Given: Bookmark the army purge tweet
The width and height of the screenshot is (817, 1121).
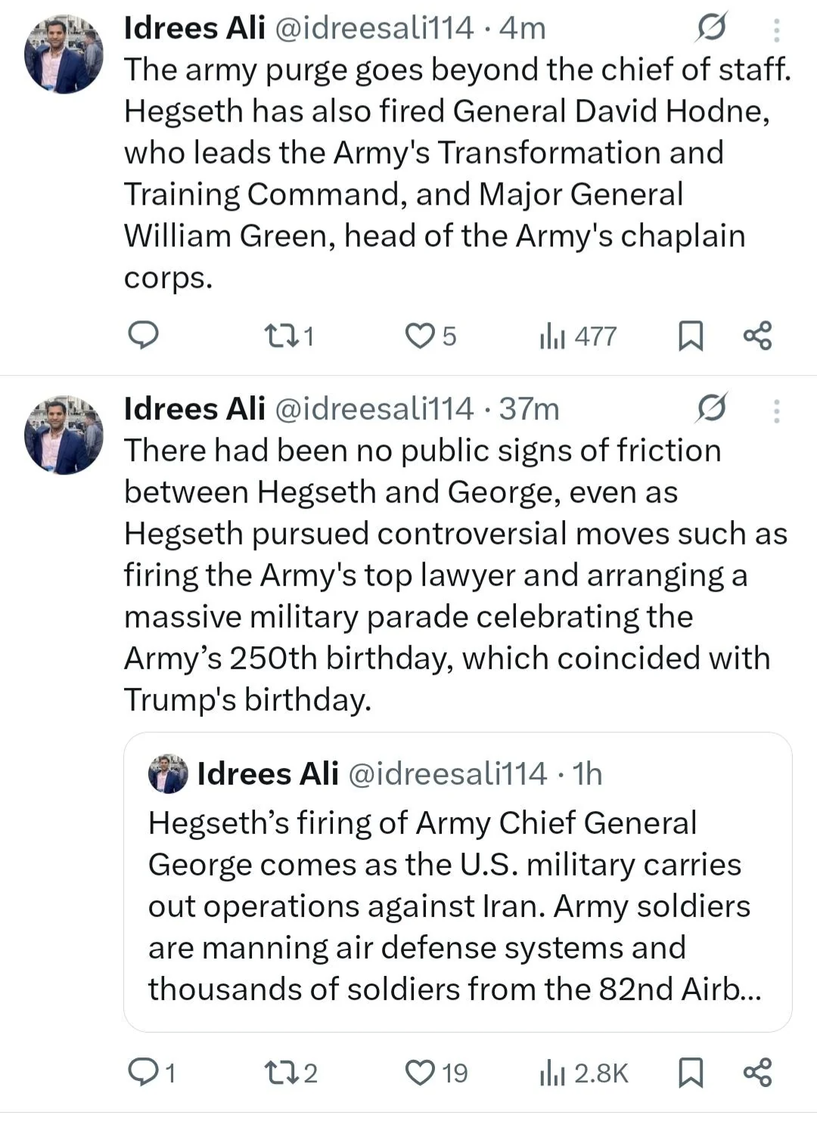Looking at the screenshot, I should tap(690, 336).
